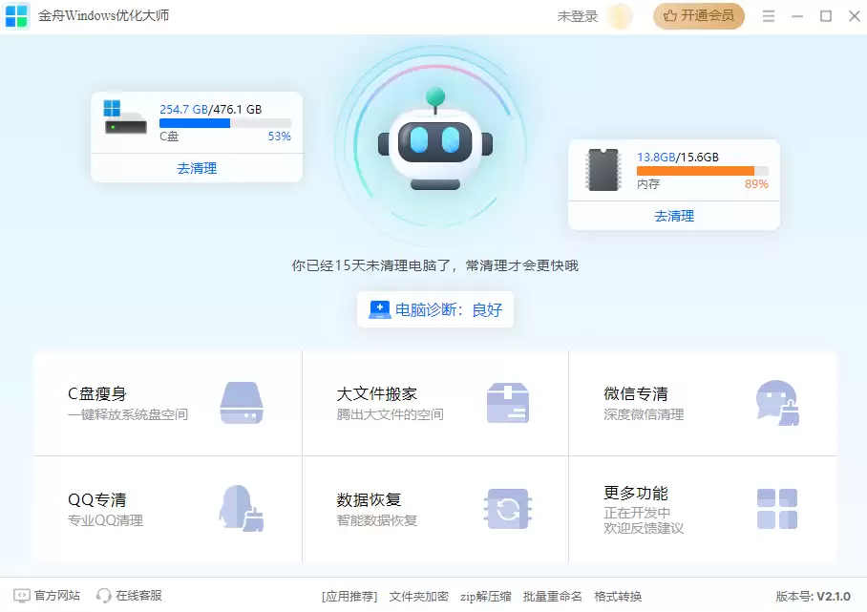Click the user avatar next to 未登录
Screen dimensions: 867x612
click(x=620, y=16)
